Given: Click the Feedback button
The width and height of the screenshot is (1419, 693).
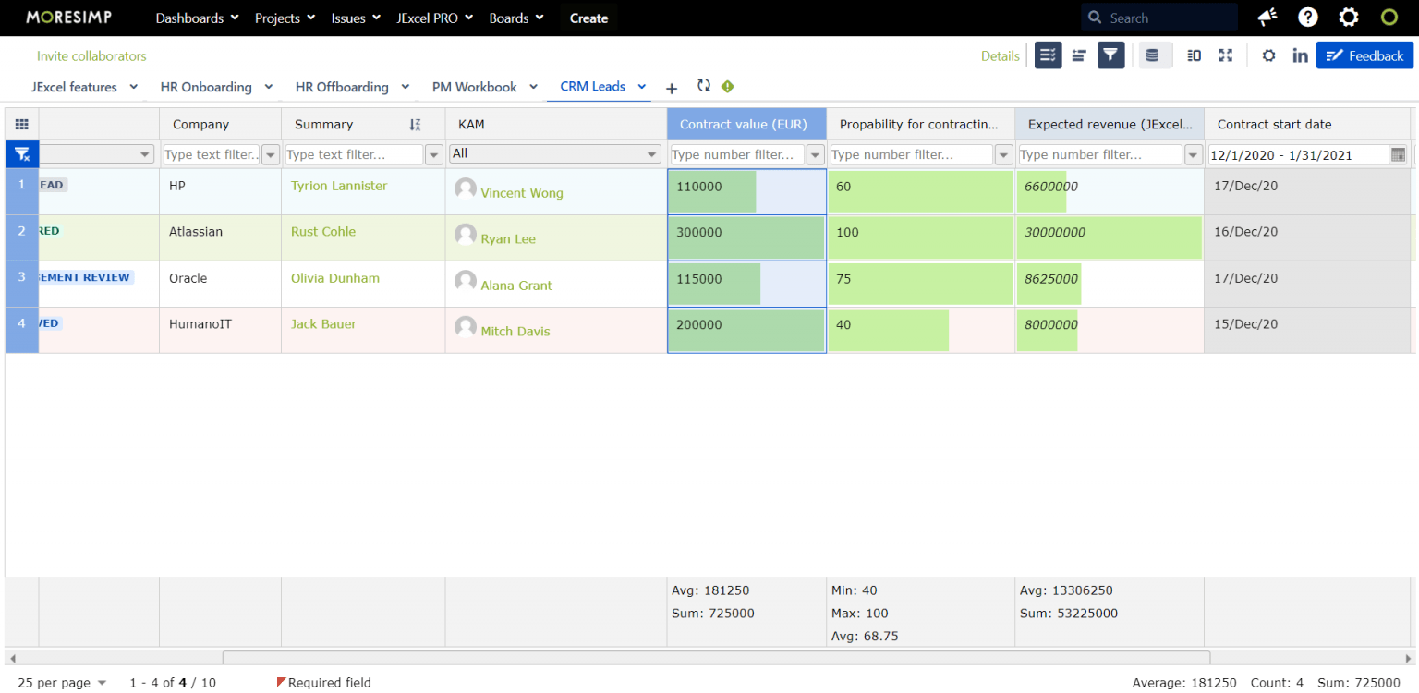Looking at the screenshot, I should coord(1364,55).
